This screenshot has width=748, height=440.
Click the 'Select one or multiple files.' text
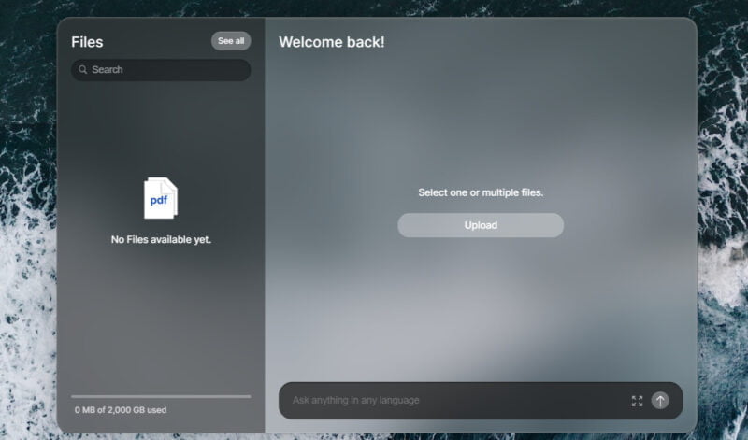[481, 192]
